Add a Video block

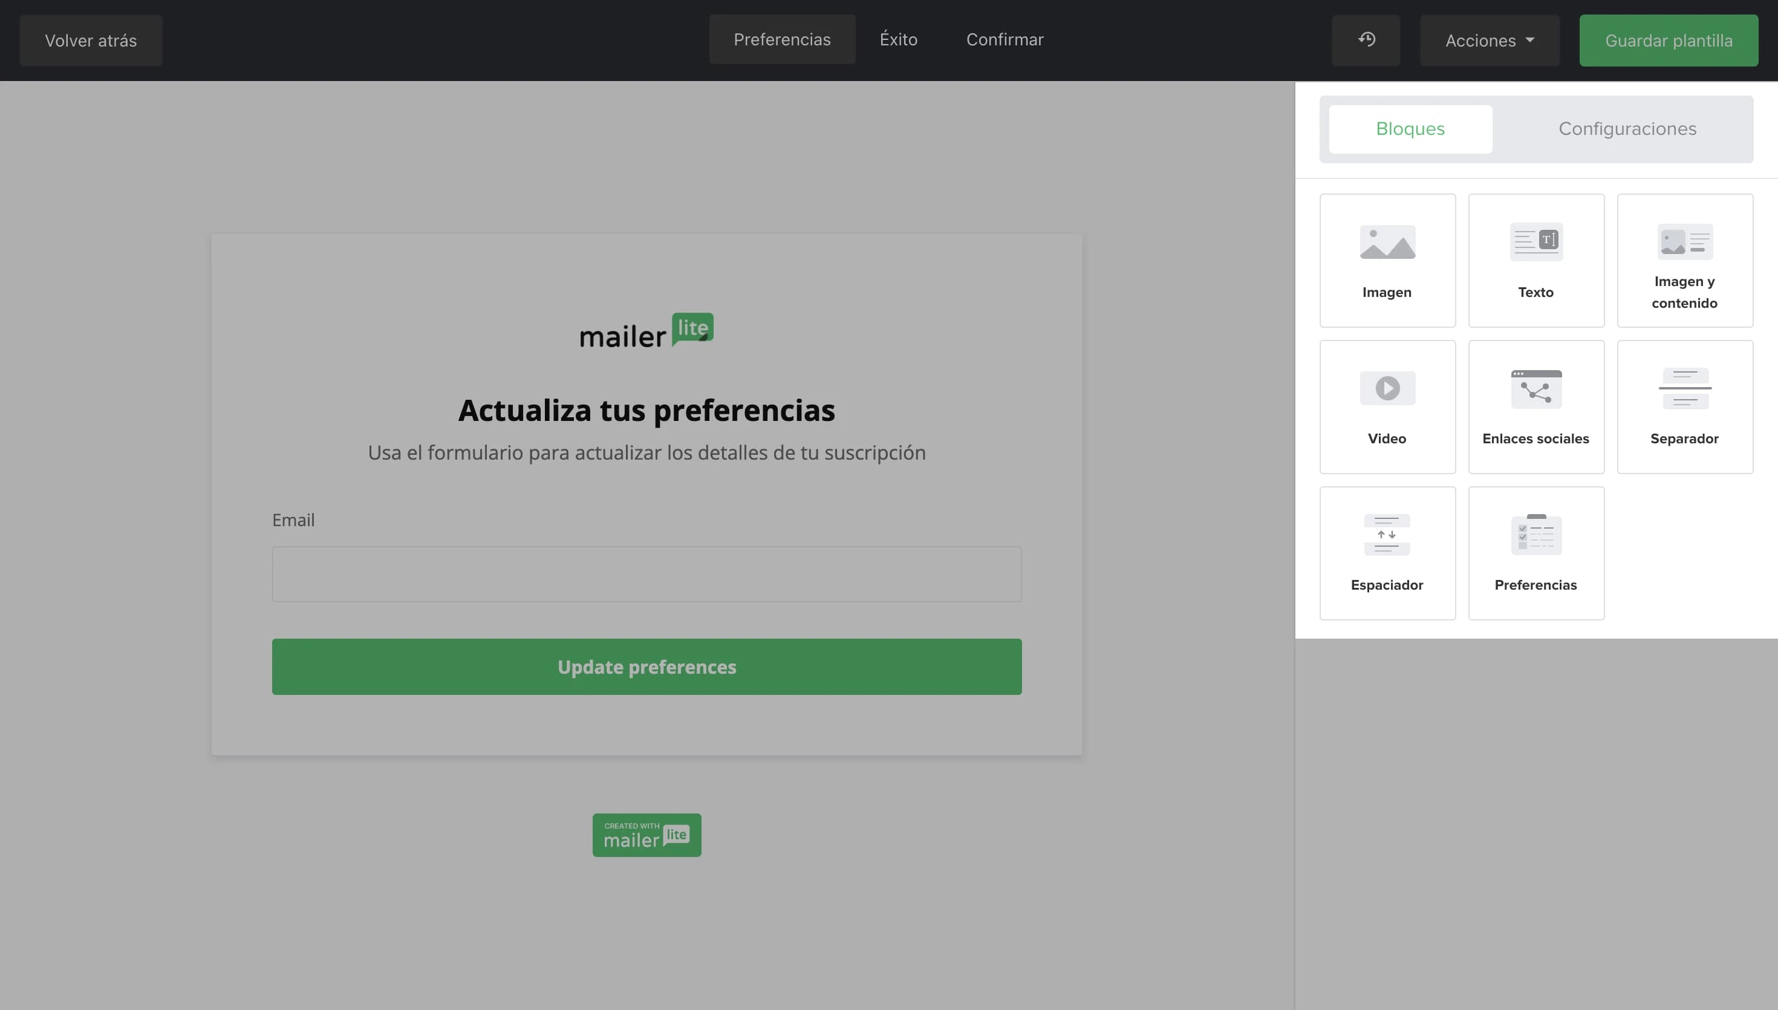1387,406
